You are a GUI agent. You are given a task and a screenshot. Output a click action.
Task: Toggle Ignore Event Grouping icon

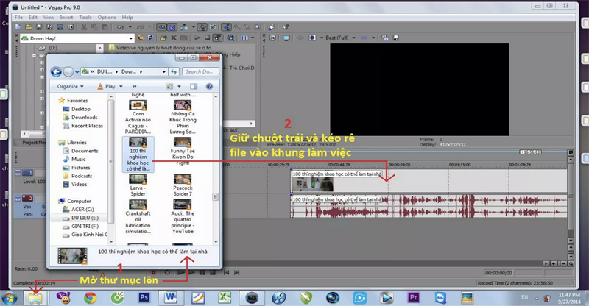pos(213,27)
